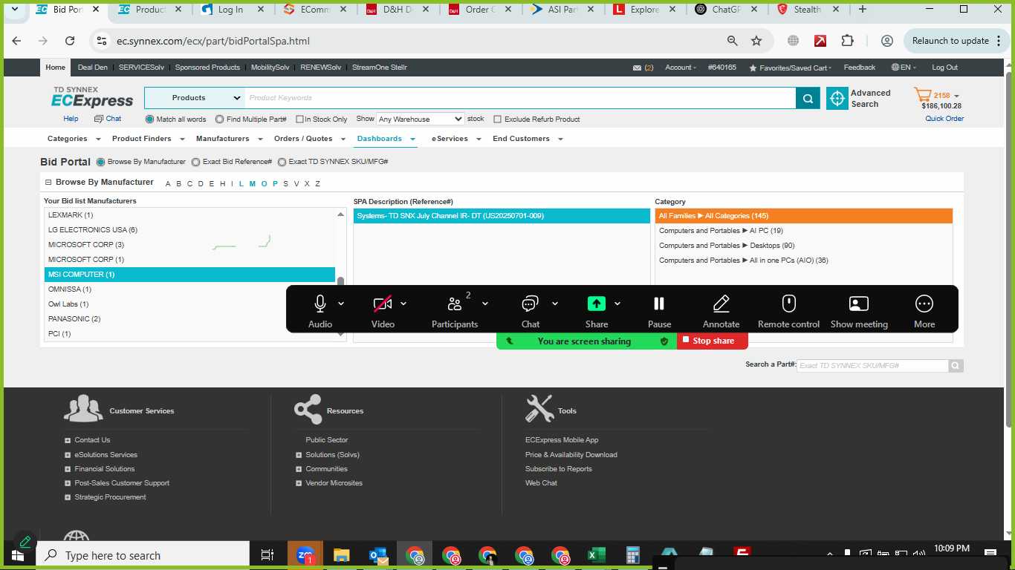This screenshot has height=570, width=1015.
Task: Click the green Zoom Share button
Action: 597,311
